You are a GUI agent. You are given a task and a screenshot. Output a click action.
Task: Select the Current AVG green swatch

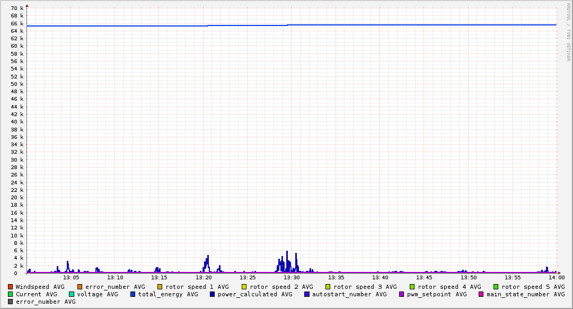pyautogui.click(x=11, y=294)
